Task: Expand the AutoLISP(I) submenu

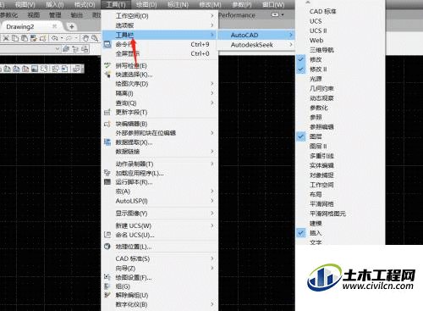Action: pyautogui.click(x=159, y=201)
